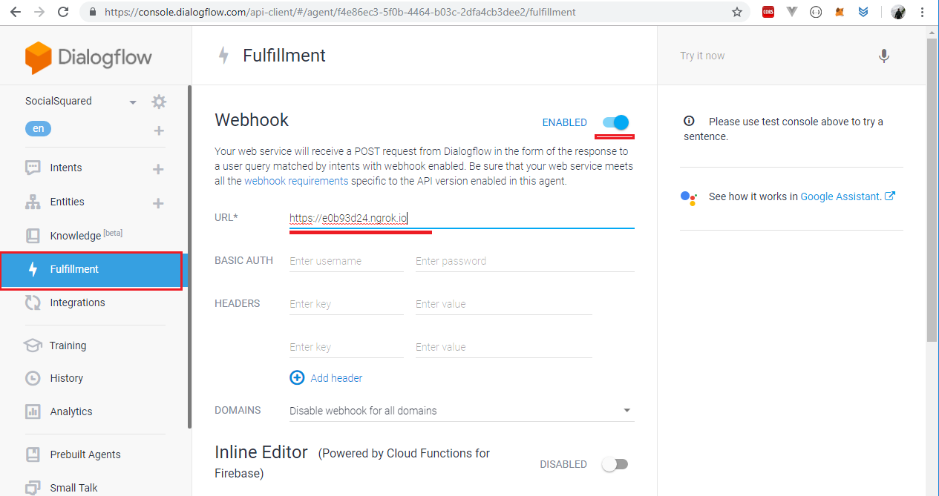This screenshot has height=496, width=939.
Task: Expand the SocialSquared agent dropdown arrow
Action: pyautogui.click(x=133, y=102)
